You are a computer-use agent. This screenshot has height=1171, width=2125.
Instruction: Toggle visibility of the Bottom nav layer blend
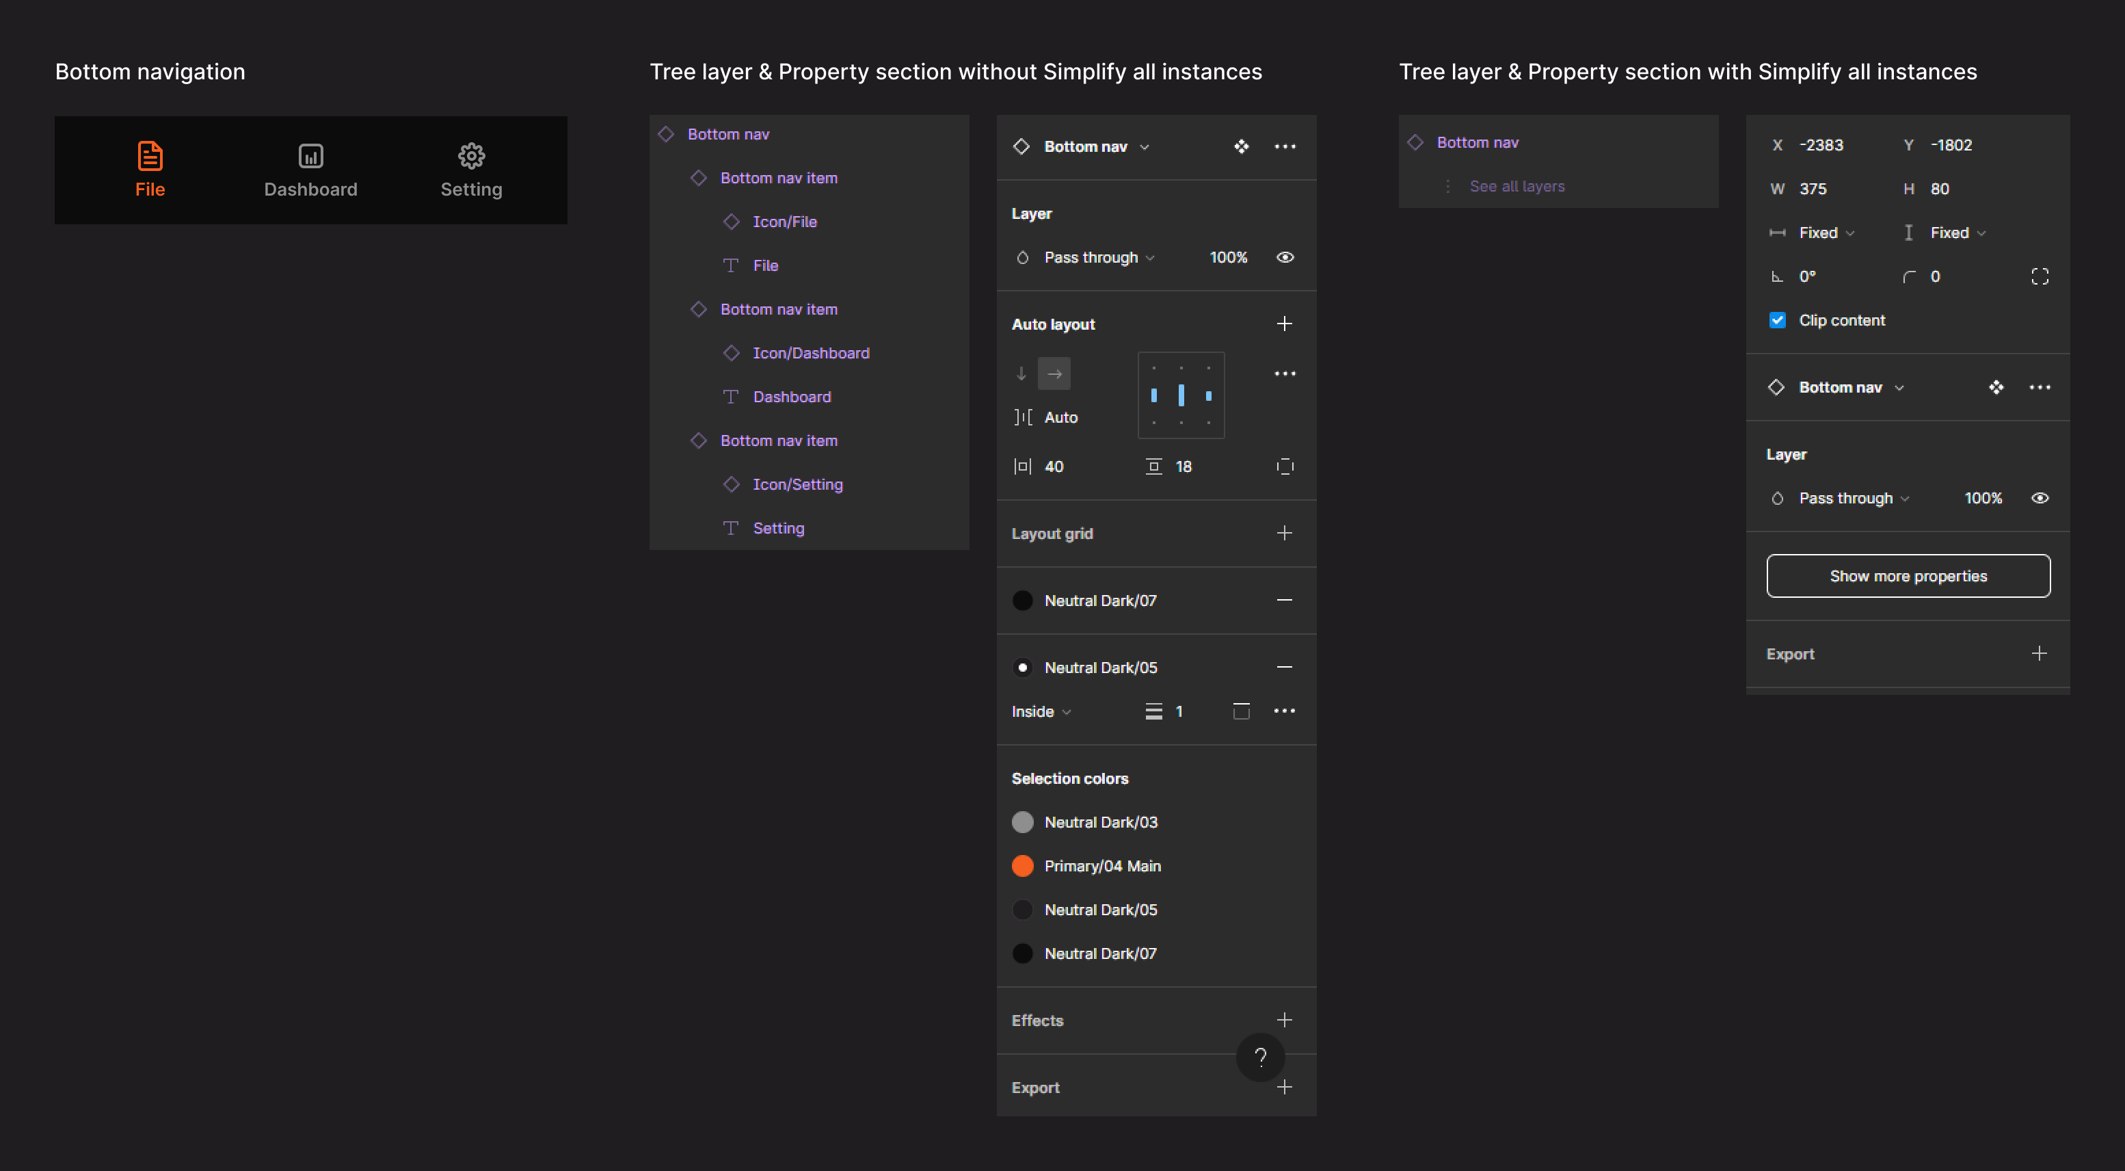[2041, 498]
